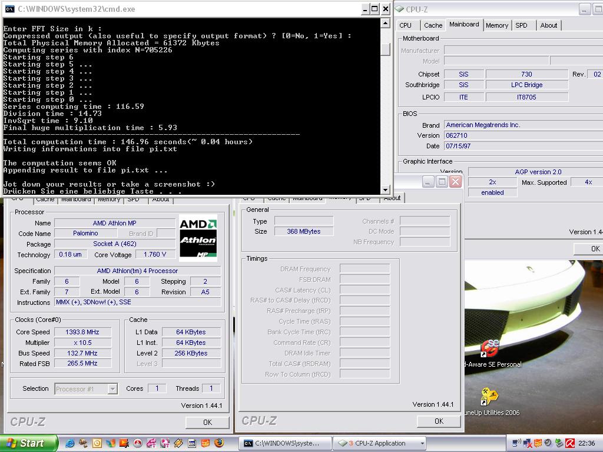Click BIOS Brand American Megatrends Inc.
The height and width of the screenshot is (452, 603).
click(524, 125)
